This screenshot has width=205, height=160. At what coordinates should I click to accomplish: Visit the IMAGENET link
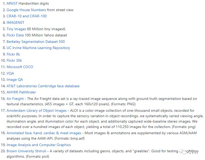tap(15, 22)
